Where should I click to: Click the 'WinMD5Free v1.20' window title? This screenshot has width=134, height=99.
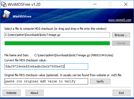(x=24, y=5)
